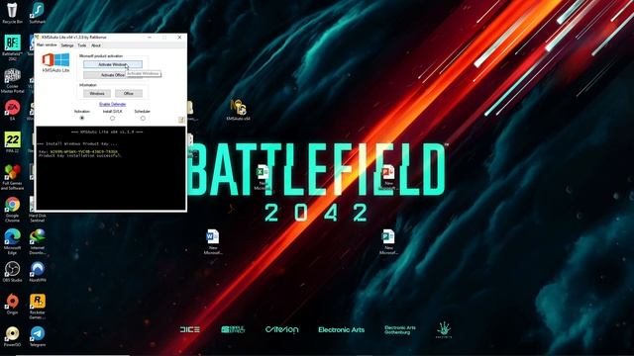Launch Surfshark from the desktop

(x=38, y=12)
